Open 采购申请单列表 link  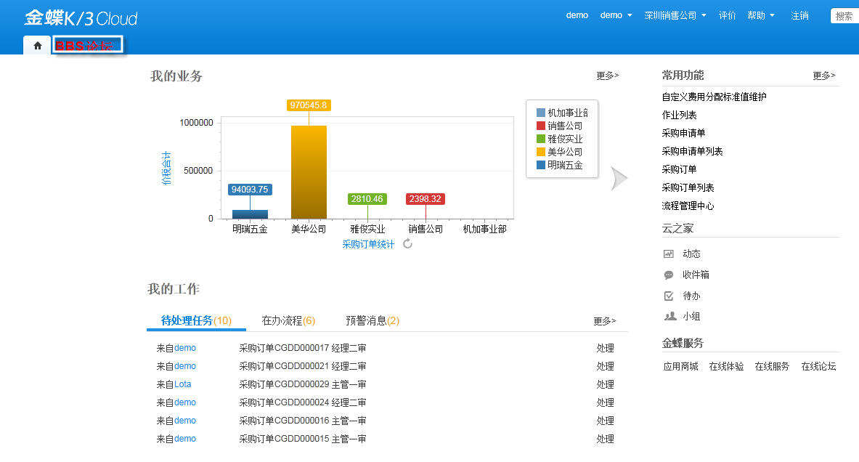(x=693, y=151)
